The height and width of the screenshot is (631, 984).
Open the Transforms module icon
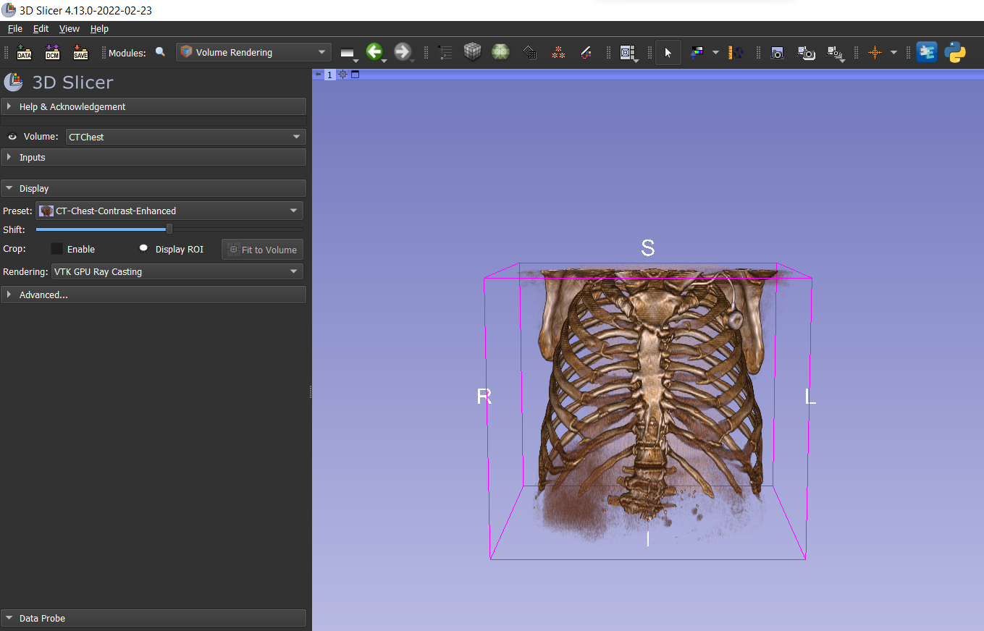529,52
